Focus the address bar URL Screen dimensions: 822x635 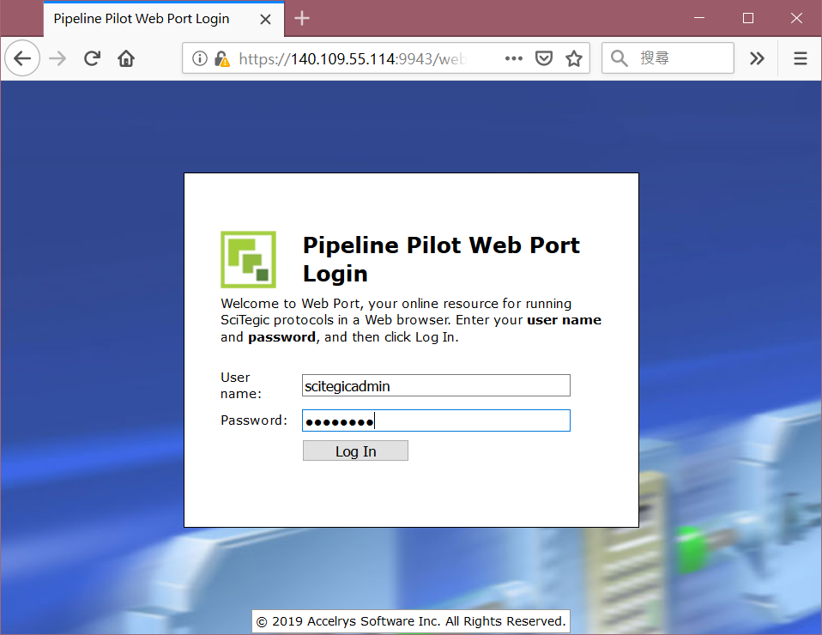(353, 58)
